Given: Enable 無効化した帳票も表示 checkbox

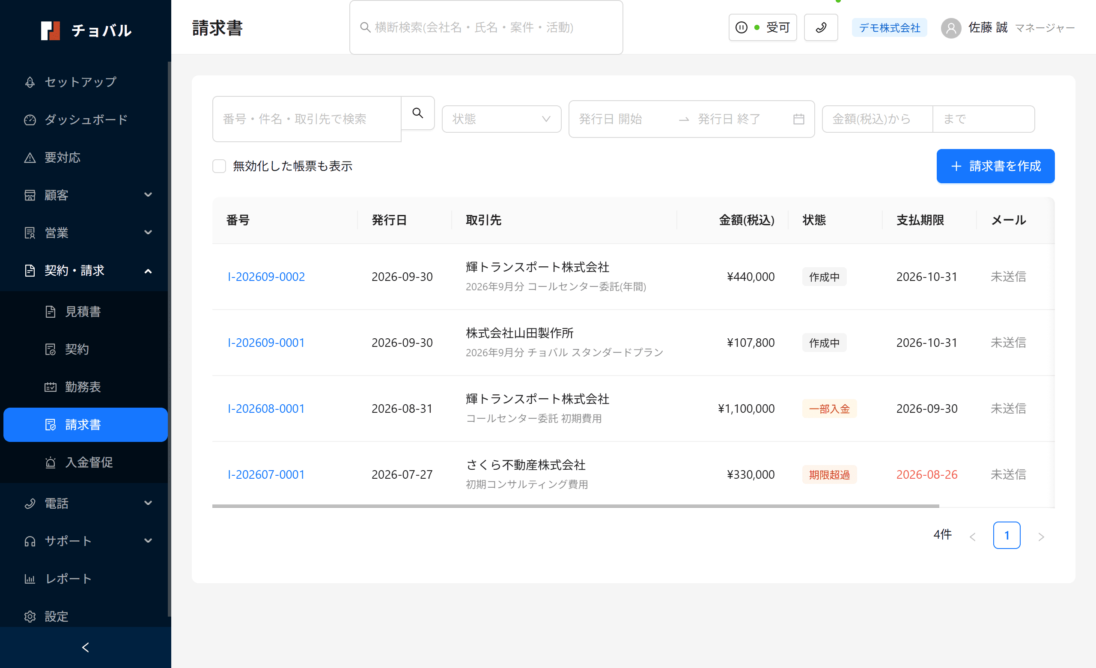Looking at the screenshot, I should point(219,166).
